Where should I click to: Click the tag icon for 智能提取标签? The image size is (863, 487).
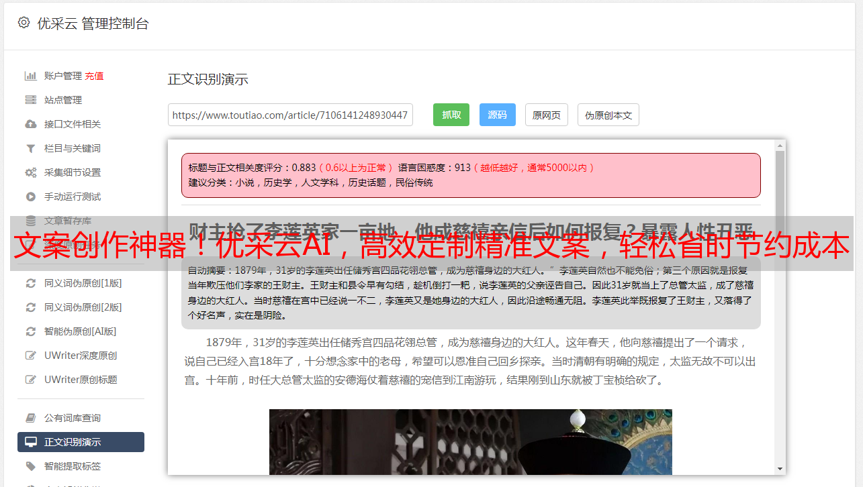point(31,466)
